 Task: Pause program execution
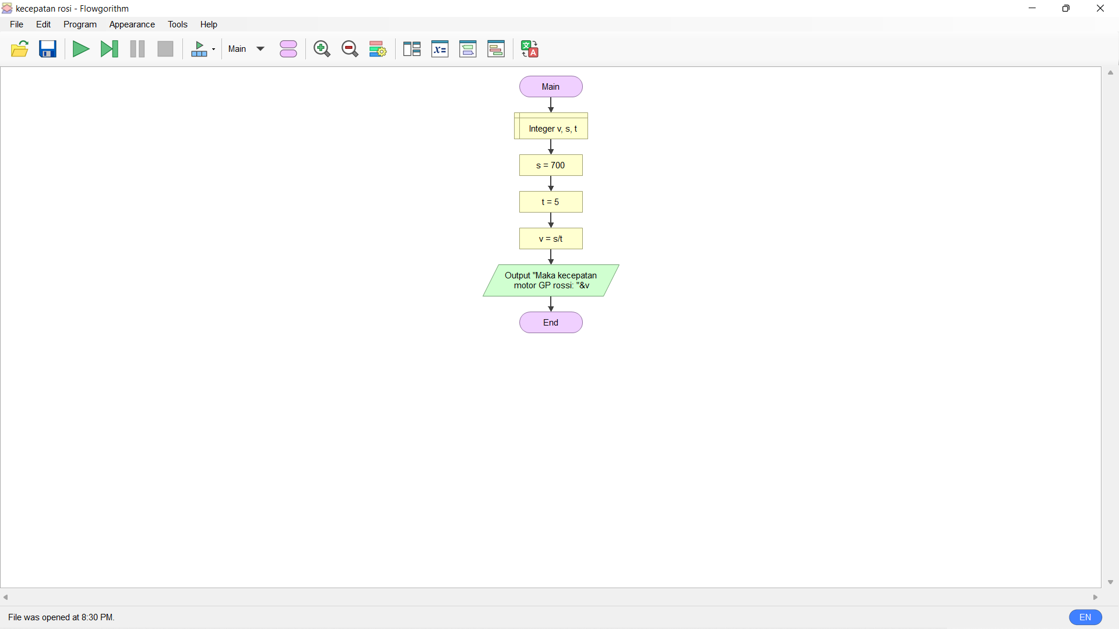click(x=137, y=49)
